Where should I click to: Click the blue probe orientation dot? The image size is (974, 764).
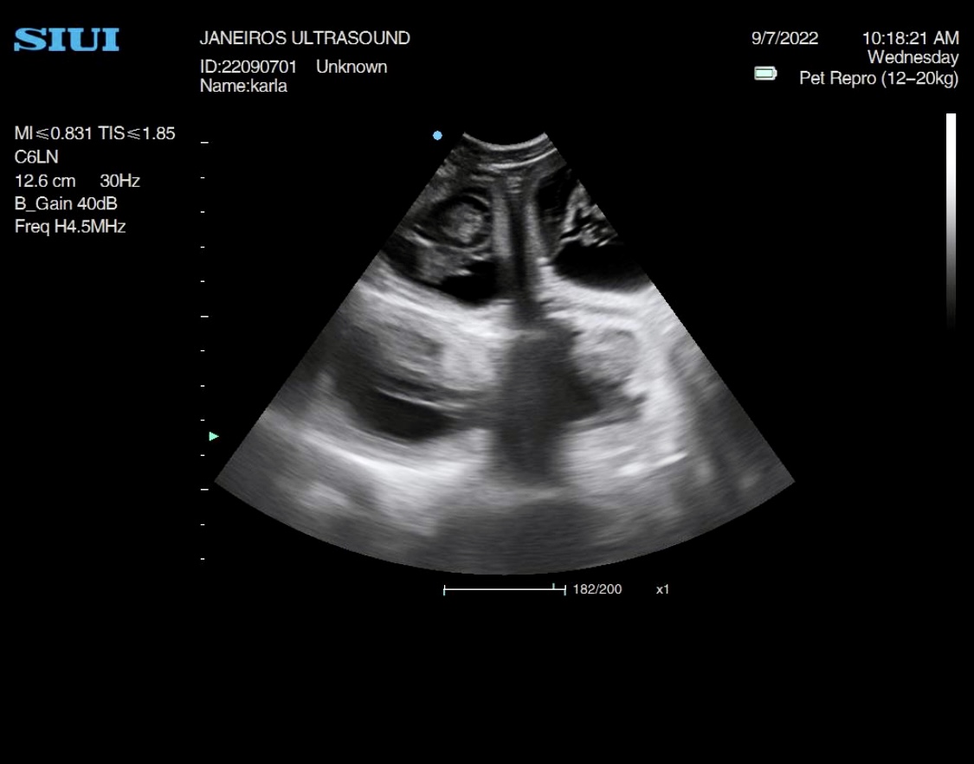[x=437, y=136]
